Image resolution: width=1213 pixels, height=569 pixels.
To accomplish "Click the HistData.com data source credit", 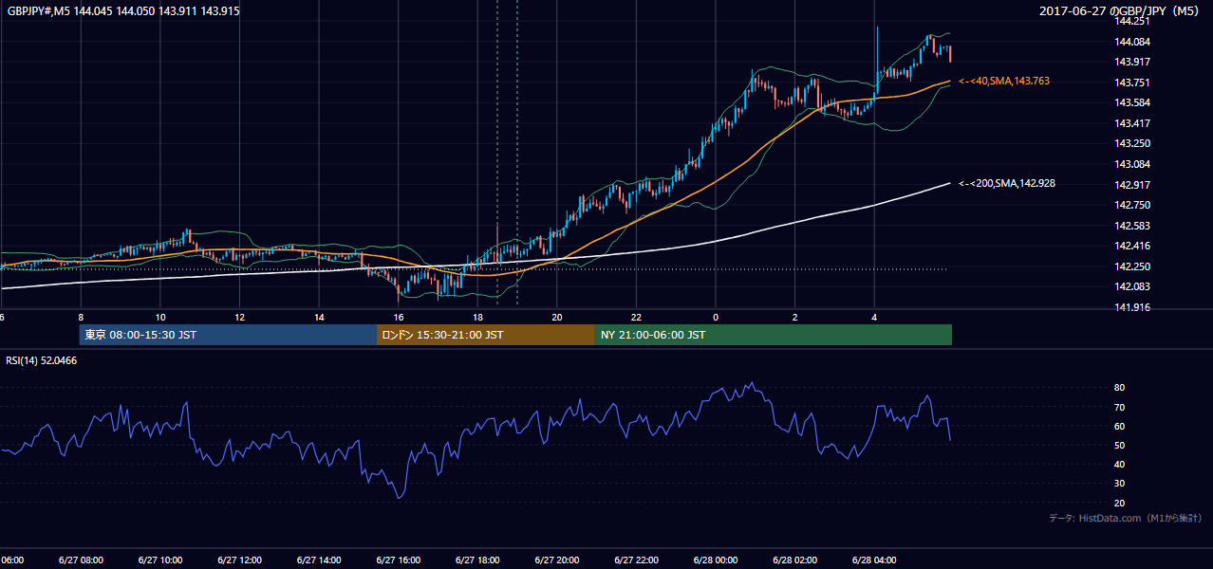I will [x=1126, y=518].
